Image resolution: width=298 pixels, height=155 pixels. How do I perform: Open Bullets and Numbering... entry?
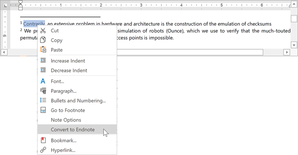(77, 100)
